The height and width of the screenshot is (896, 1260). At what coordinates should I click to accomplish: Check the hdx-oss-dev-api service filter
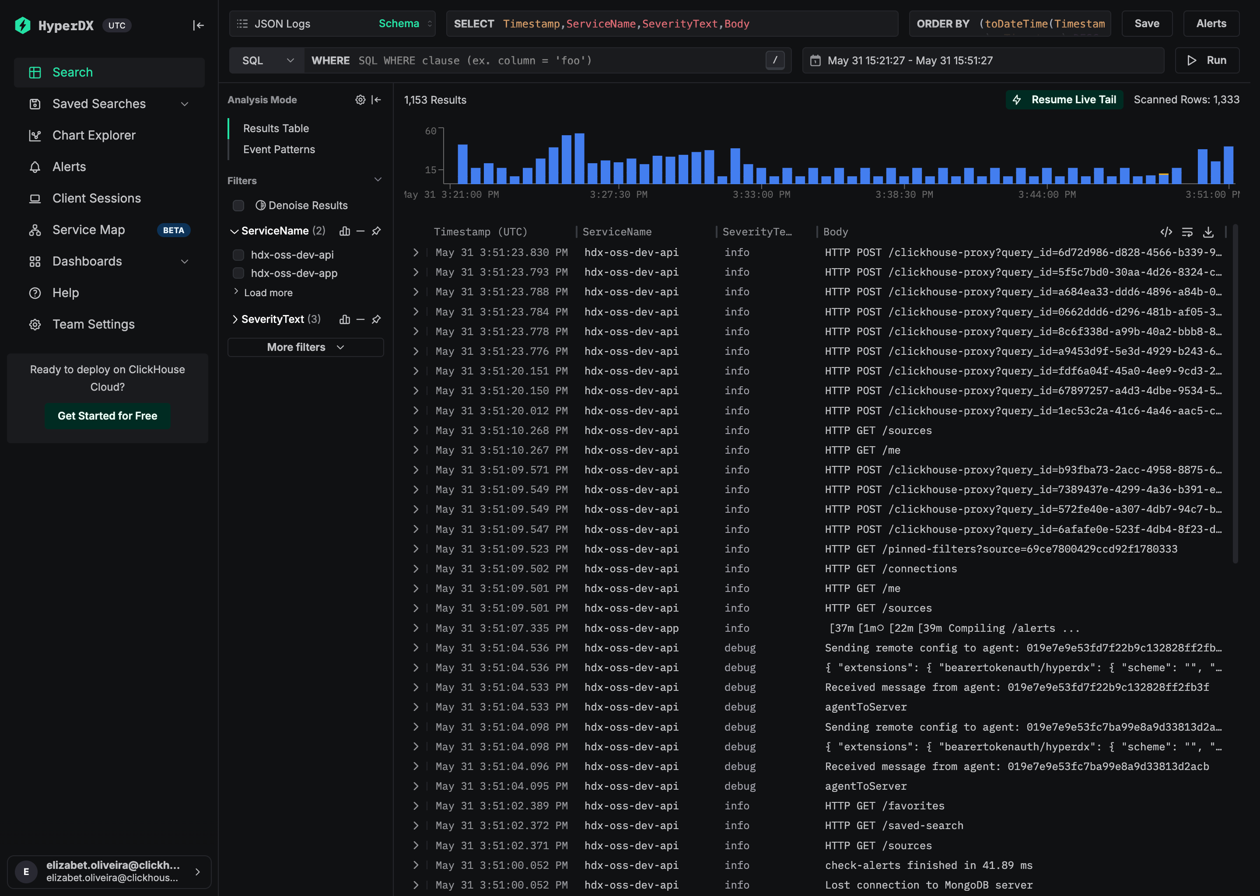[x=238, y=255]
